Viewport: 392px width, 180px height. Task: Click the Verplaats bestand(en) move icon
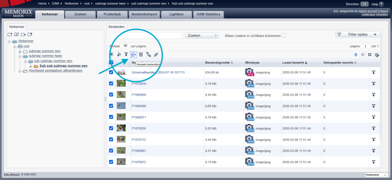tap(134, 55)
